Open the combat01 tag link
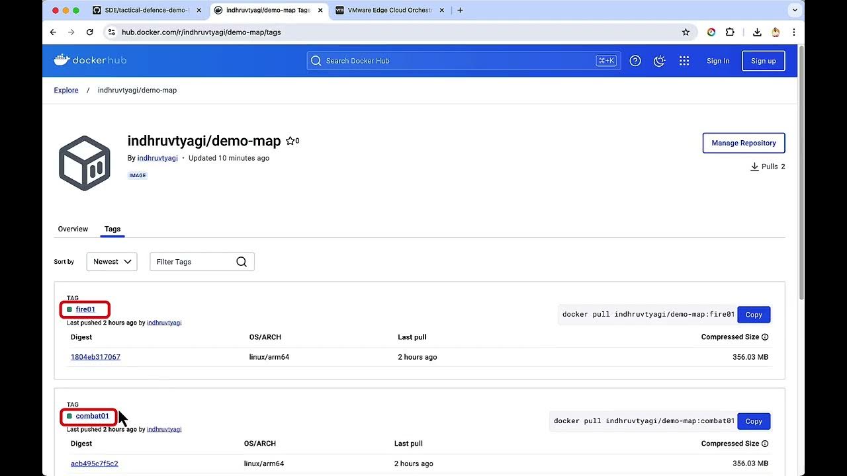 [x=92, y=416]
